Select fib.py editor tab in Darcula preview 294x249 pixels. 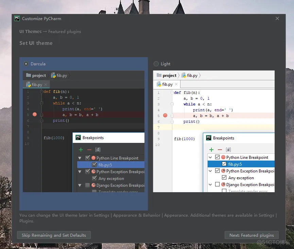(x=36, y=84)
